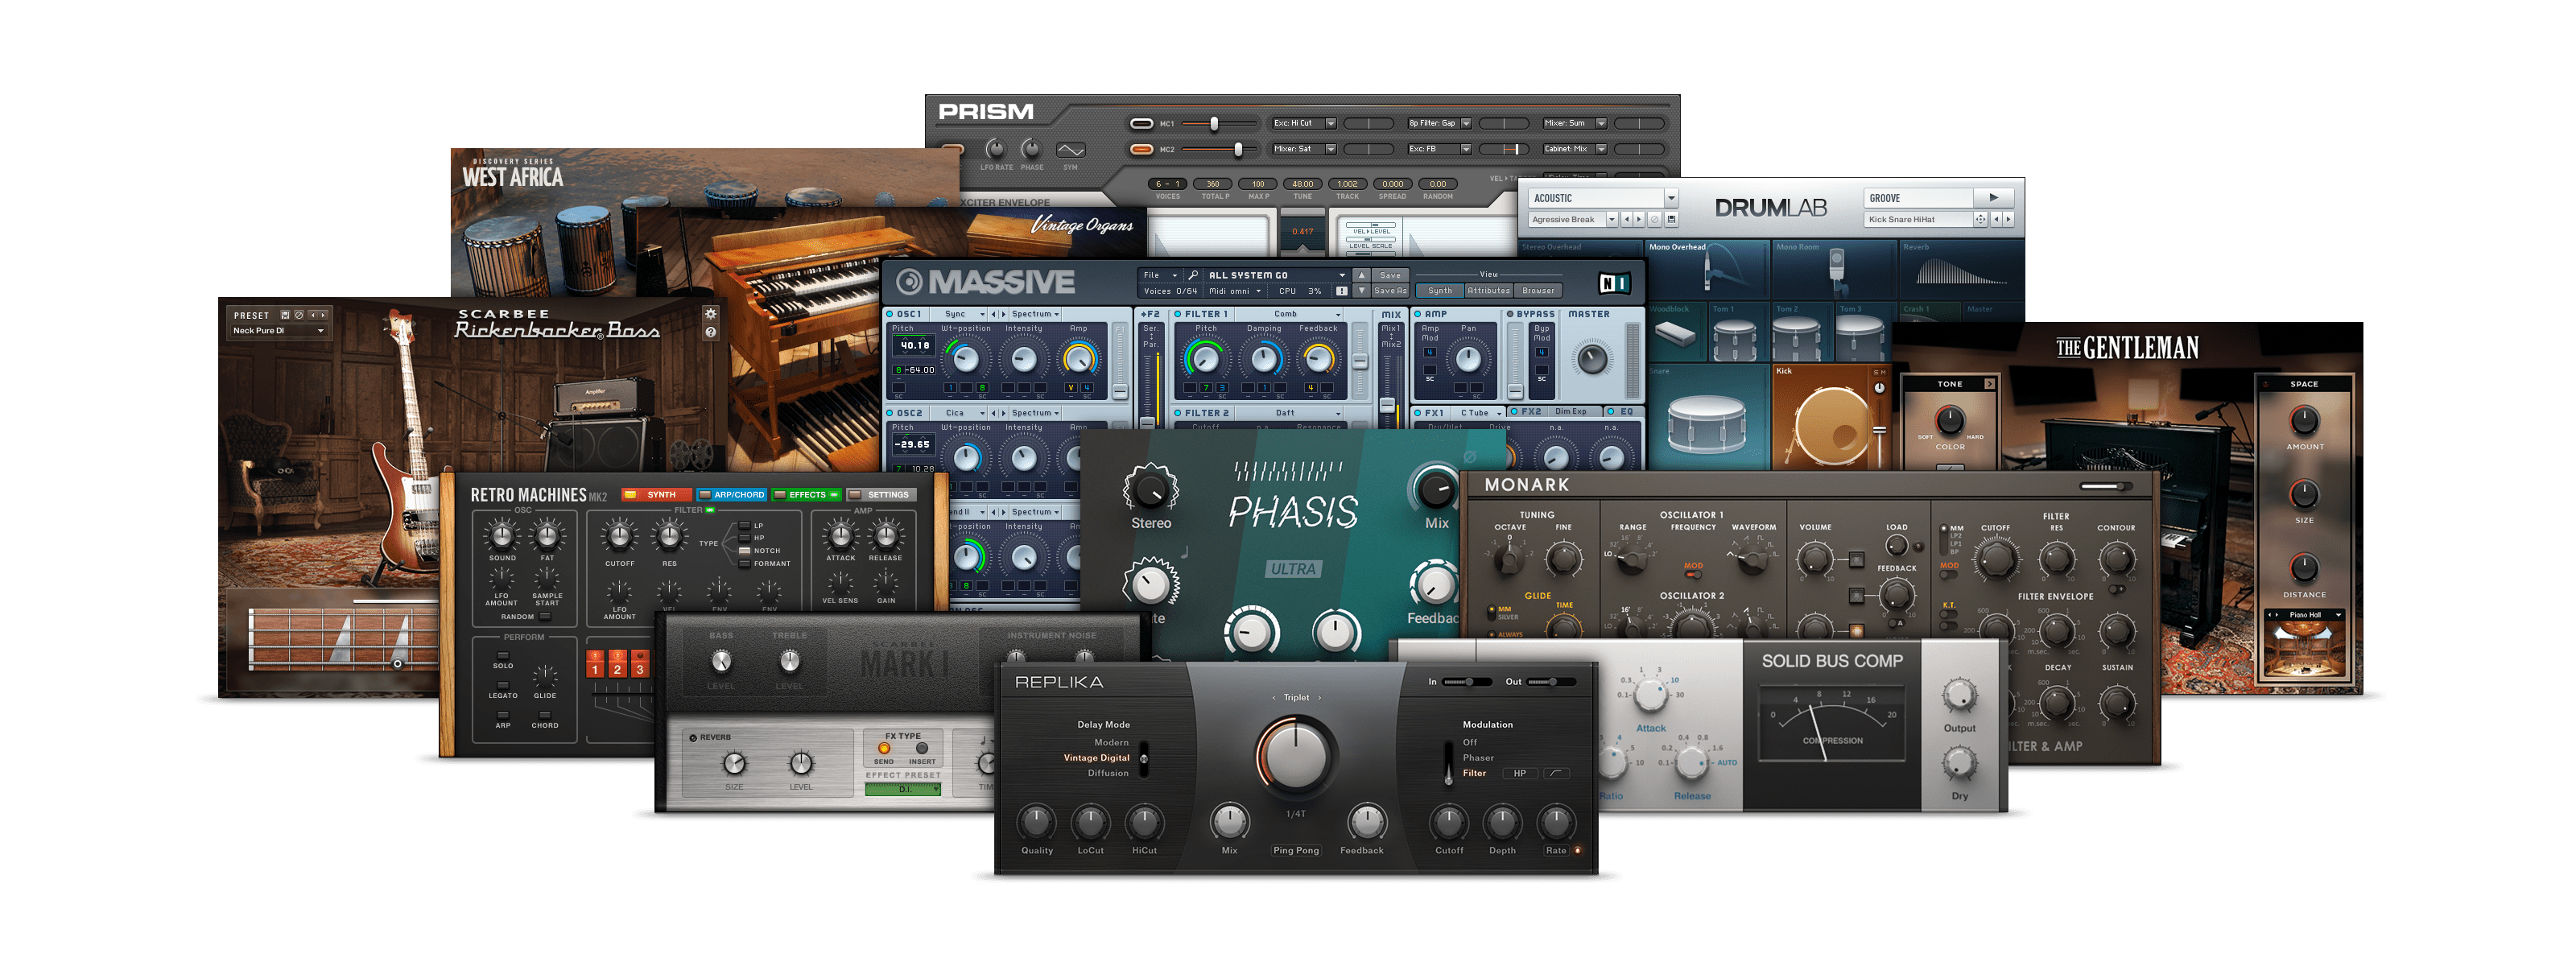
Task: Open the SYNTH tab in Retro Machines
Action: 655,494
